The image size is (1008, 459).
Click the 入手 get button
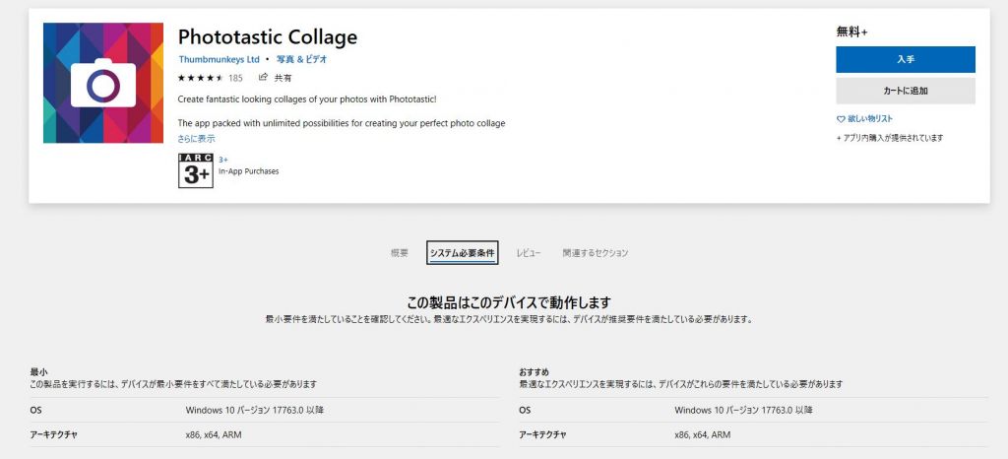(x=906, y=59)
